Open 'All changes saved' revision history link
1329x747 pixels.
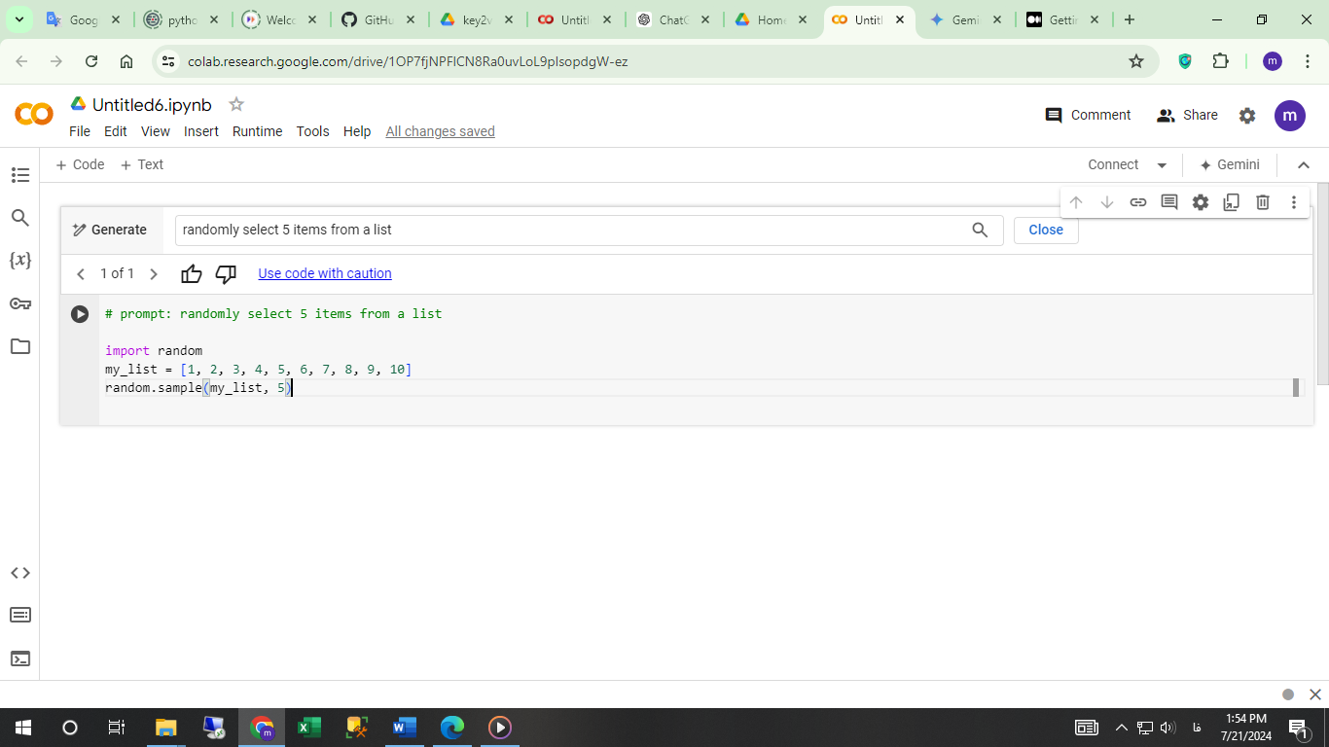point(440,131)
